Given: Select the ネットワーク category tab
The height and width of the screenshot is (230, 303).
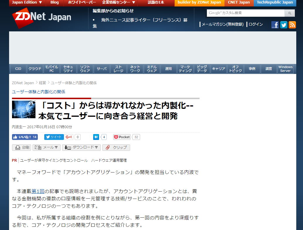Looking at the screenshot, I should 135,69.
